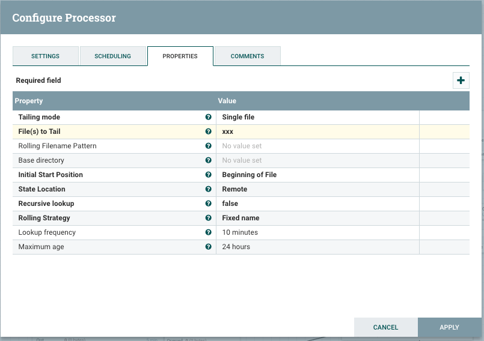The height and width of the screenshot is (341, 484).
Task: Click the File(s) to Tail property name
Action: [x=39, y=131]
